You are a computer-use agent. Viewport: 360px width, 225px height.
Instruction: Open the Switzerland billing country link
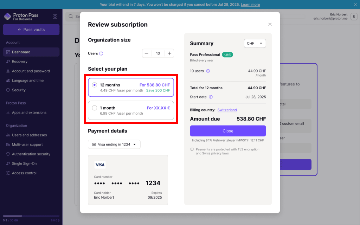[x=227, y=110]
